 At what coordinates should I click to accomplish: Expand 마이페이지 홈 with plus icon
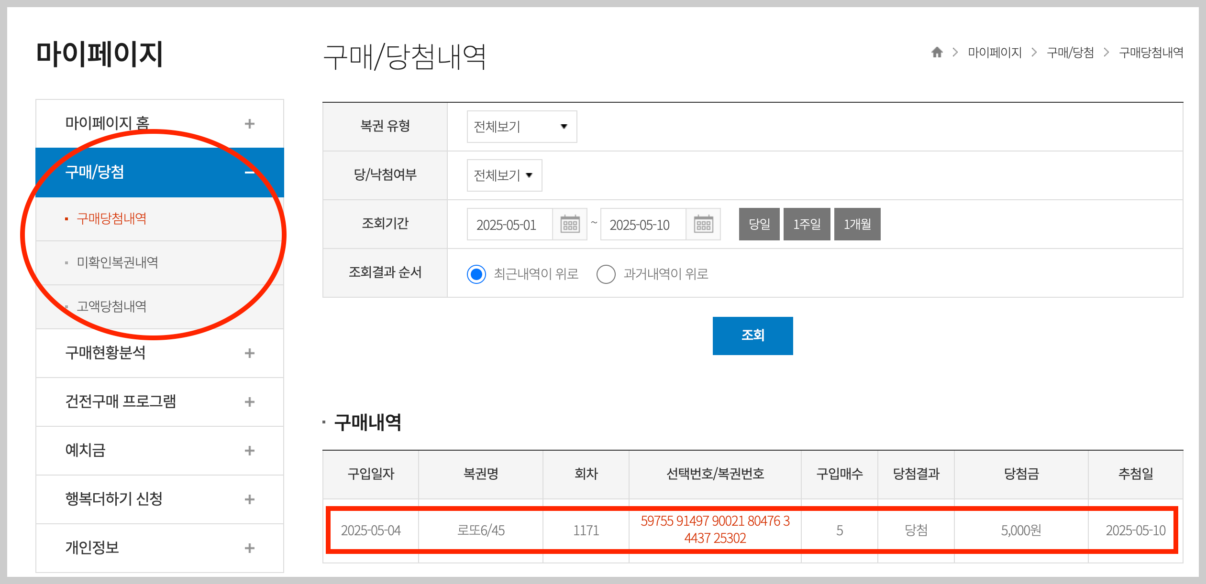249,124
